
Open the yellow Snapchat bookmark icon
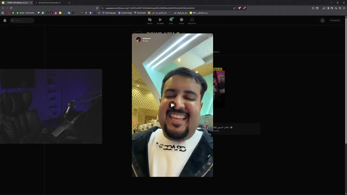pyautogui.click(x=60, y=13)
